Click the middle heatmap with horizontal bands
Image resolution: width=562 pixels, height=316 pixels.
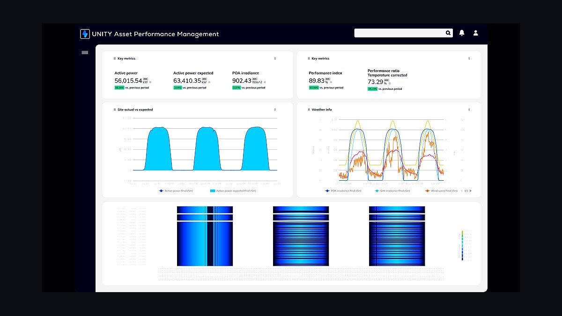click(x=301, y=236)
